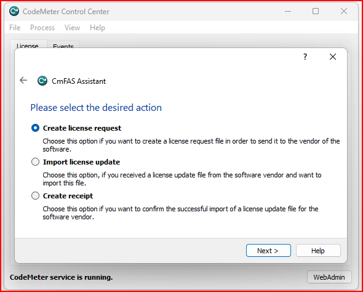363x292 pixels.
Task: Open the View menu
Action: (72, 28)
